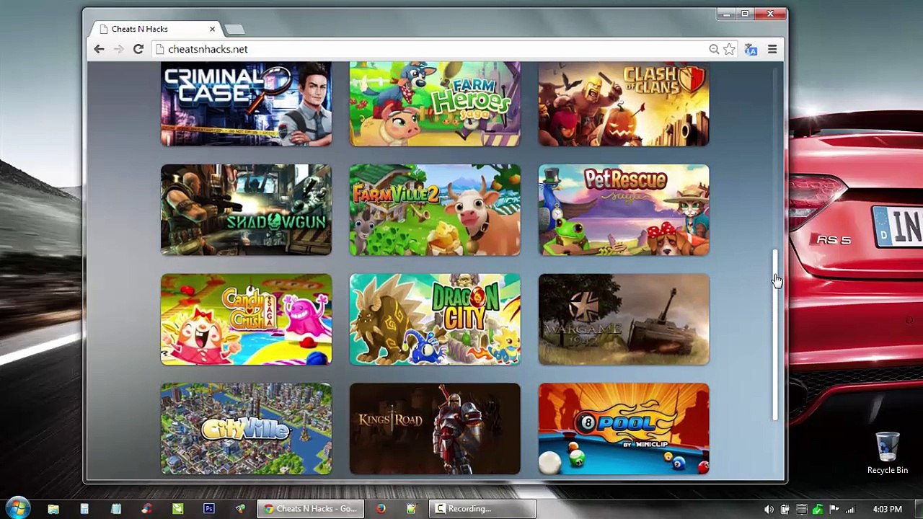Open the Google Translate extension

[751, 49]
